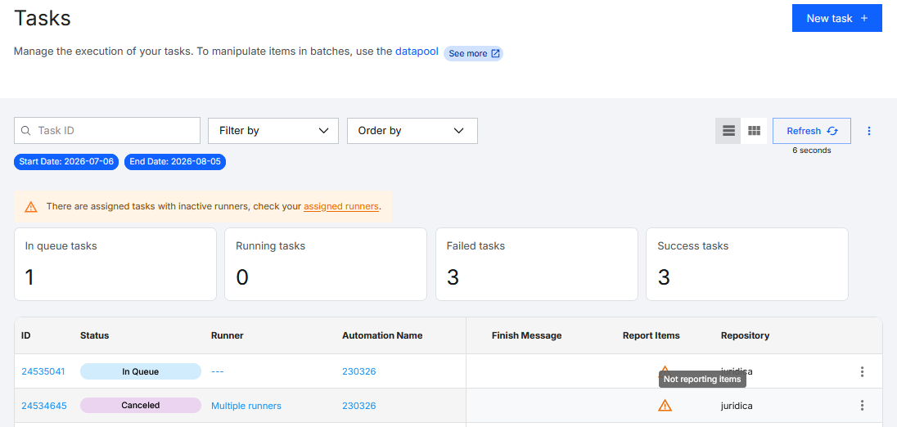This screenshot has width=897, height=427.
Task: Open actions menu for task 24534645
Action: point(862,405)
